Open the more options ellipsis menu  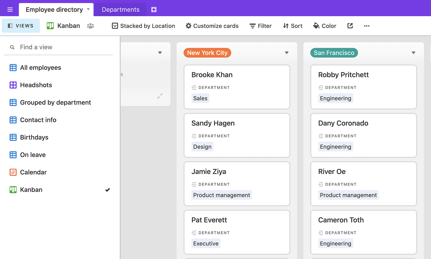coord(366,26)
